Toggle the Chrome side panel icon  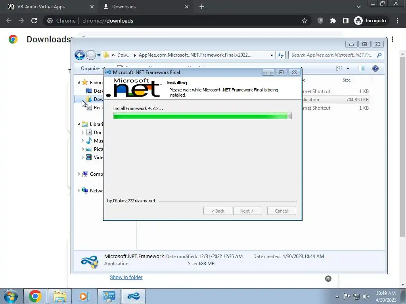tap(346, 21)
